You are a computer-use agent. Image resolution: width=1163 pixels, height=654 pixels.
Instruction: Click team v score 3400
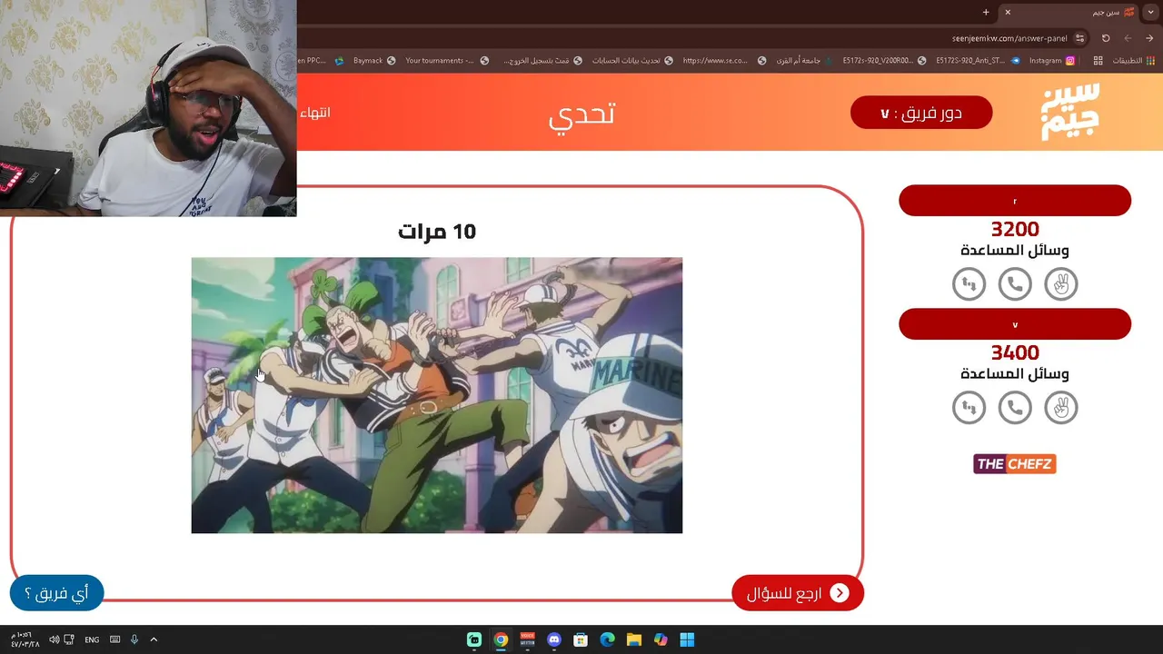click(1015, 352)
